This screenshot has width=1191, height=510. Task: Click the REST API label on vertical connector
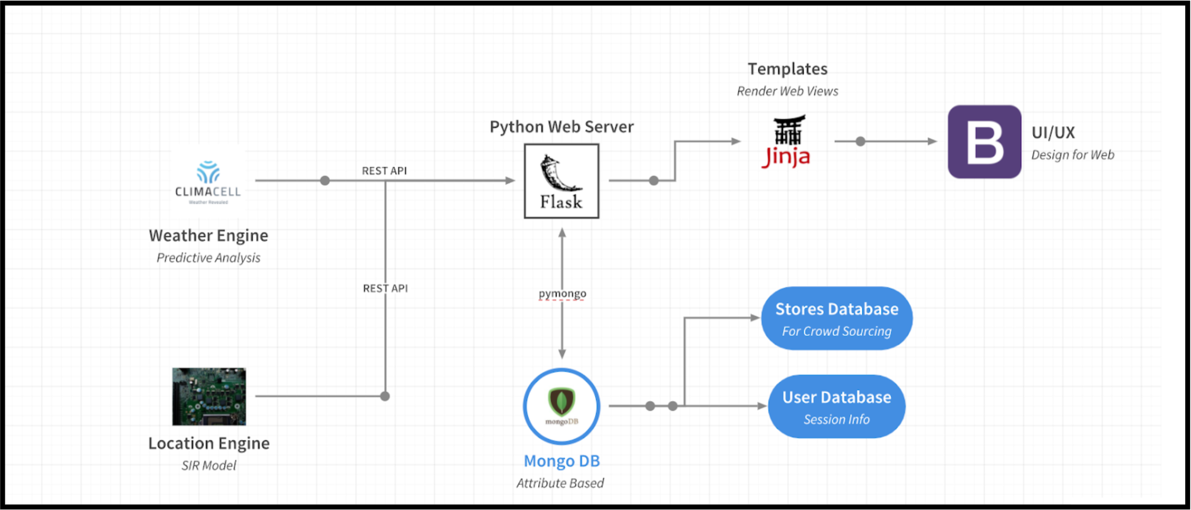[385, 288]
